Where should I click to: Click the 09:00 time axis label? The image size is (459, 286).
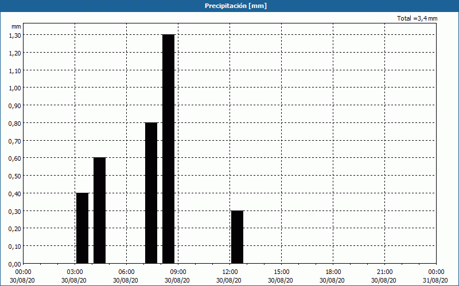click(178, 272)
